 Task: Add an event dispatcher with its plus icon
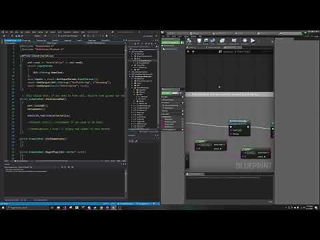coord(183,129)
